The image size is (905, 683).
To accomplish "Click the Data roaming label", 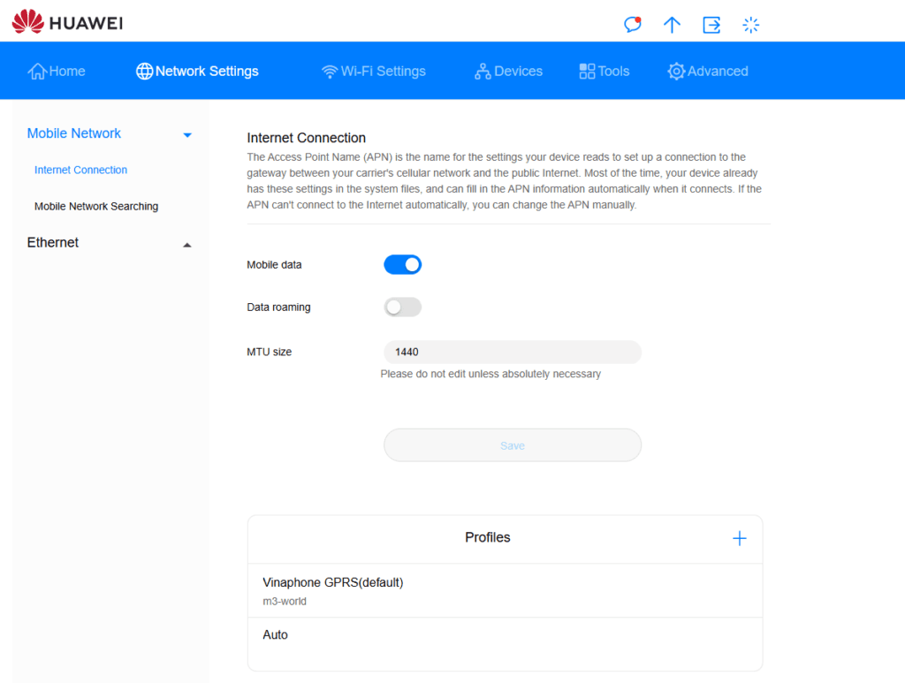I will (x=278, y=307).
